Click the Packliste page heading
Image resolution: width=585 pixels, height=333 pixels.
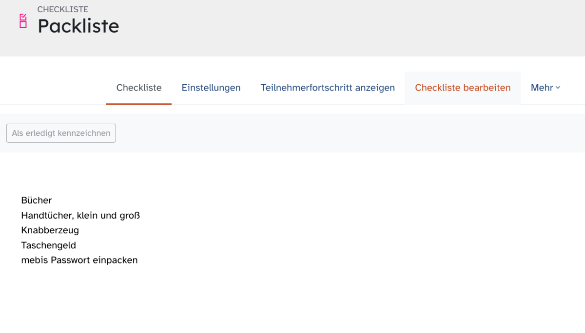[78, 26]
